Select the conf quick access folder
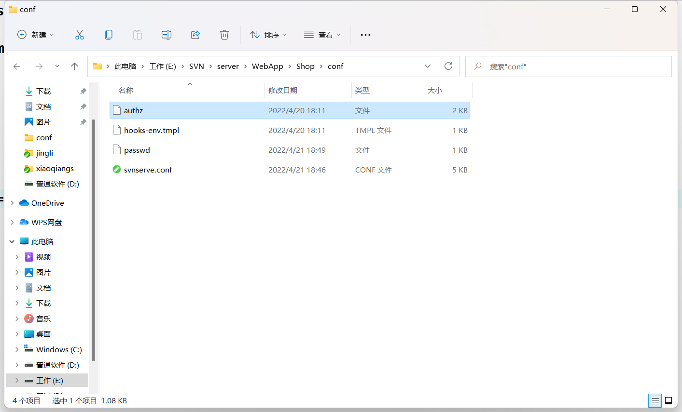 click(x=44, y=137)
